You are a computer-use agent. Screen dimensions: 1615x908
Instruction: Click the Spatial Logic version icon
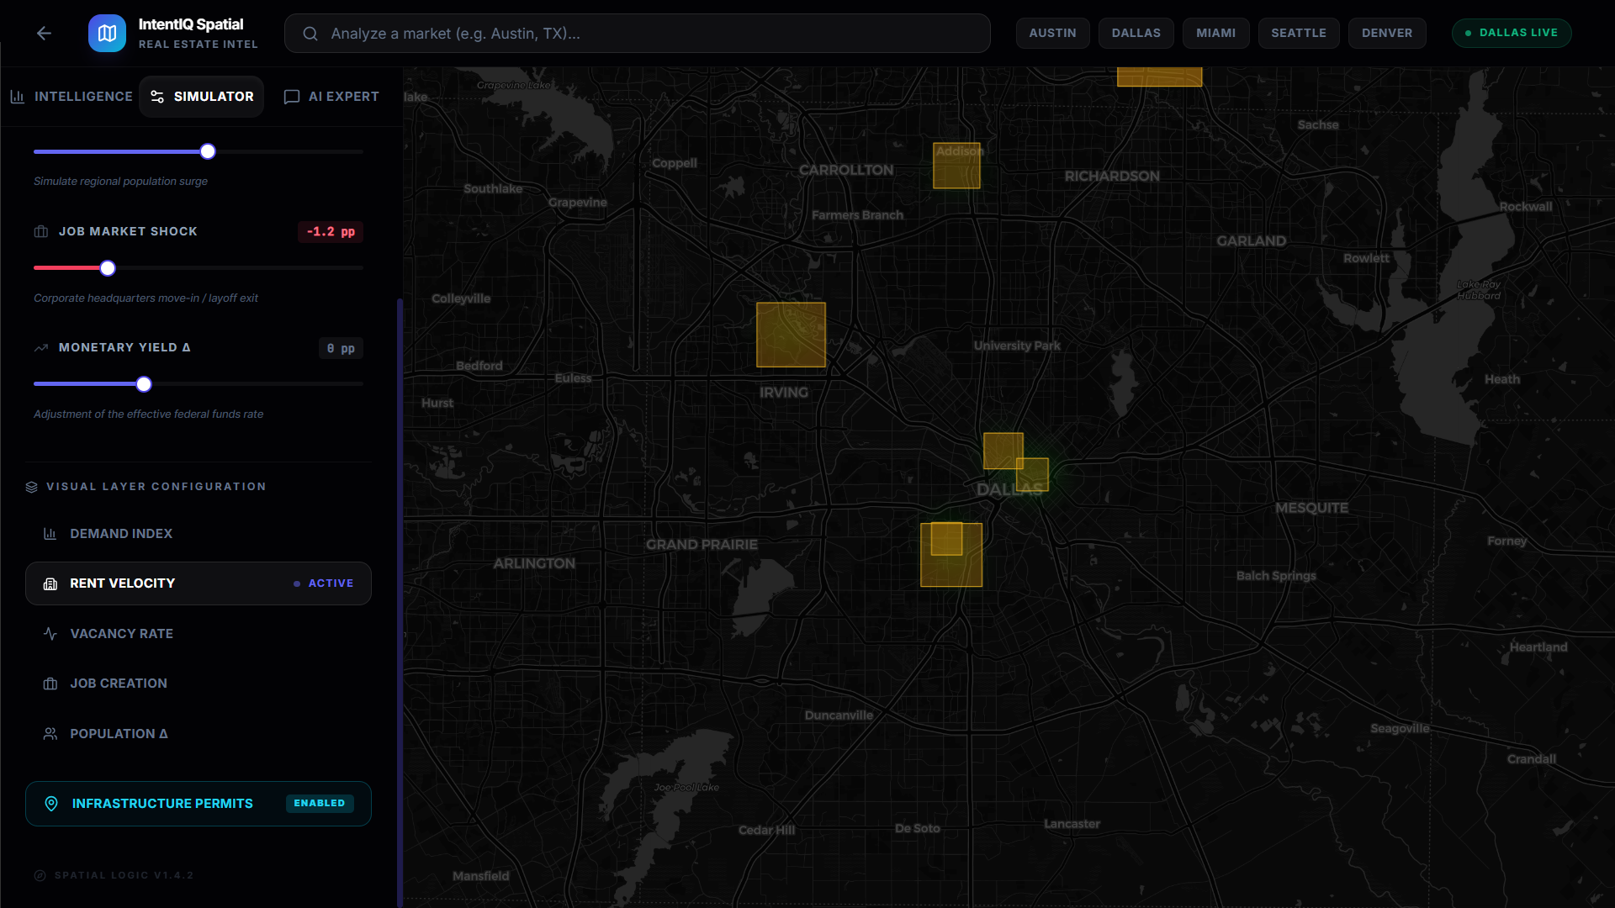click(x=40, y=875)
